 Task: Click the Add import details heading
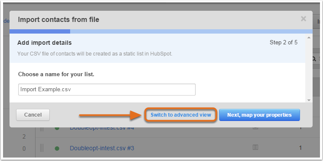pyautogui.click(x=45, y=43)
